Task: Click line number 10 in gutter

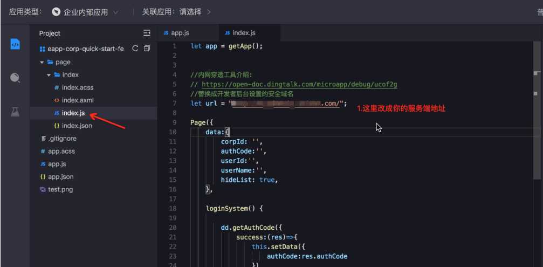Action: pos(173,132)
